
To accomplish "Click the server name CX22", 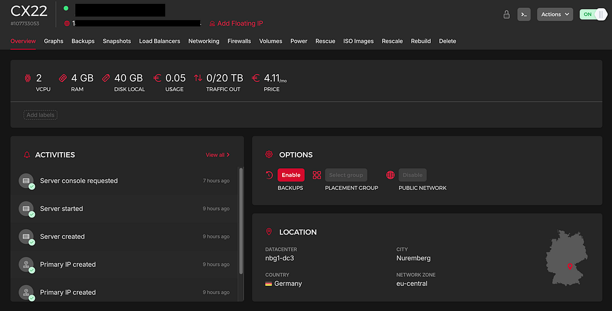I will pos(29,11).
